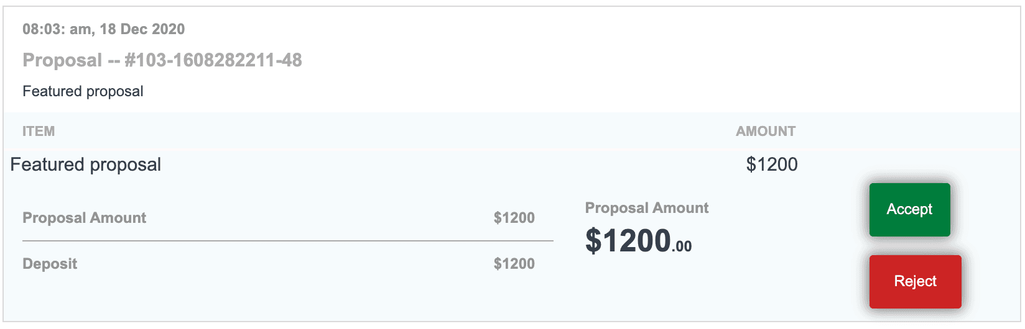Select the Featured proposal line item name
The width and height of the screenshot is (1025, 329).
click(x=86, y=164)
